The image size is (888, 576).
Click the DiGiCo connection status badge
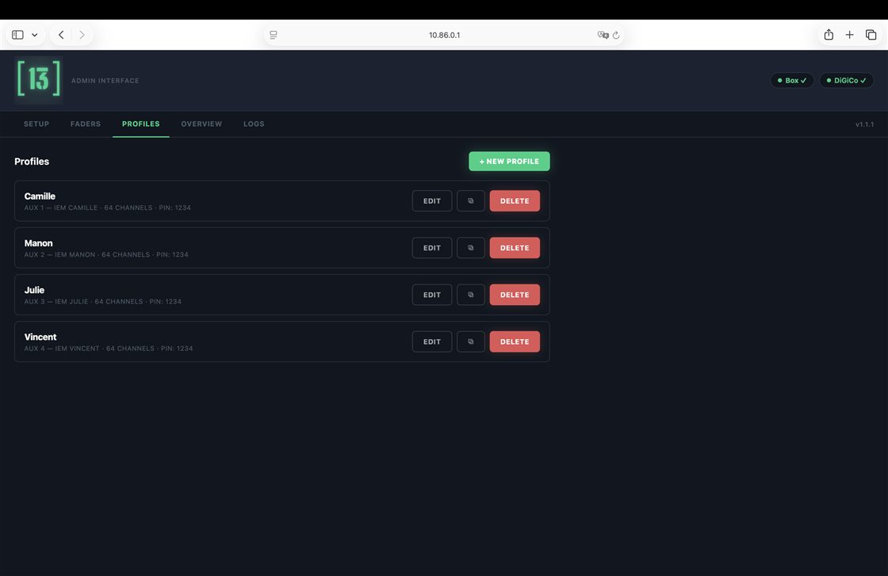pyautogui.click(x=846, y=80)
